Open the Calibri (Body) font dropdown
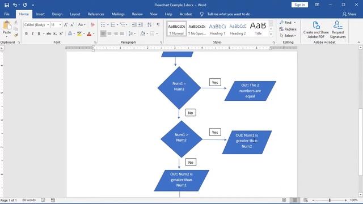 pos(48,25)
